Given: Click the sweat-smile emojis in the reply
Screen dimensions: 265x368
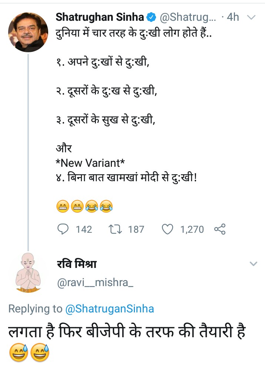Looking at the screenshot, I should [29, 352].
